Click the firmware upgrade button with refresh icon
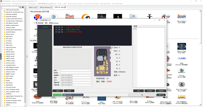The image size is (203, 107). [161, 95]
